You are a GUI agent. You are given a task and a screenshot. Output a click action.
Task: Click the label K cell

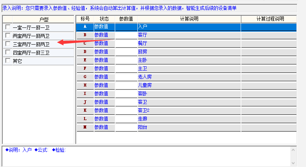85,111
